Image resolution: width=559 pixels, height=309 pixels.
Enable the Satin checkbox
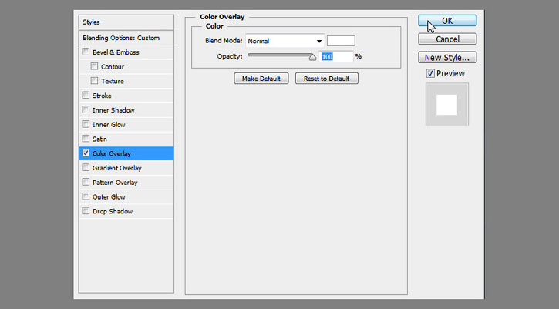86,139
